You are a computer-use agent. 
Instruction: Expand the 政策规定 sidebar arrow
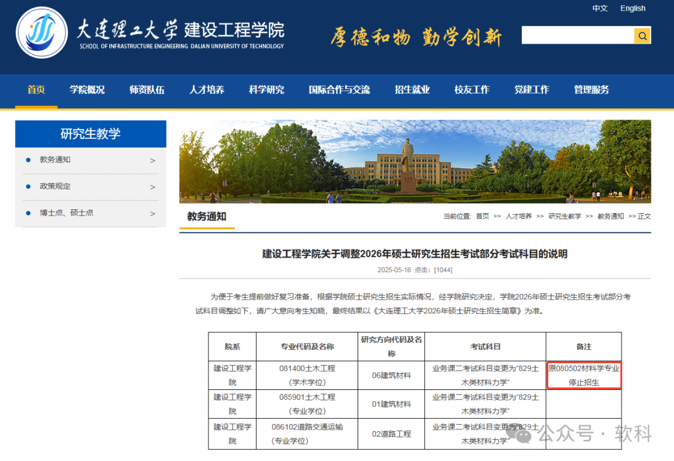click(152, 186)
